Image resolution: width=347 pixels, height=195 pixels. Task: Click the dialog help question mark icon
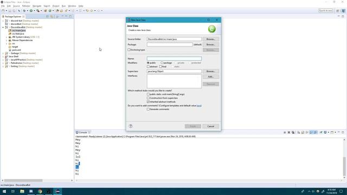pyautogui.click(x=131, y=126)
